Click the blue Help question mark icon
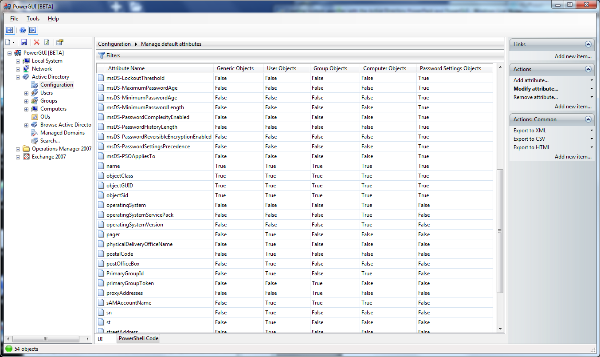 (x=23, y=30)
